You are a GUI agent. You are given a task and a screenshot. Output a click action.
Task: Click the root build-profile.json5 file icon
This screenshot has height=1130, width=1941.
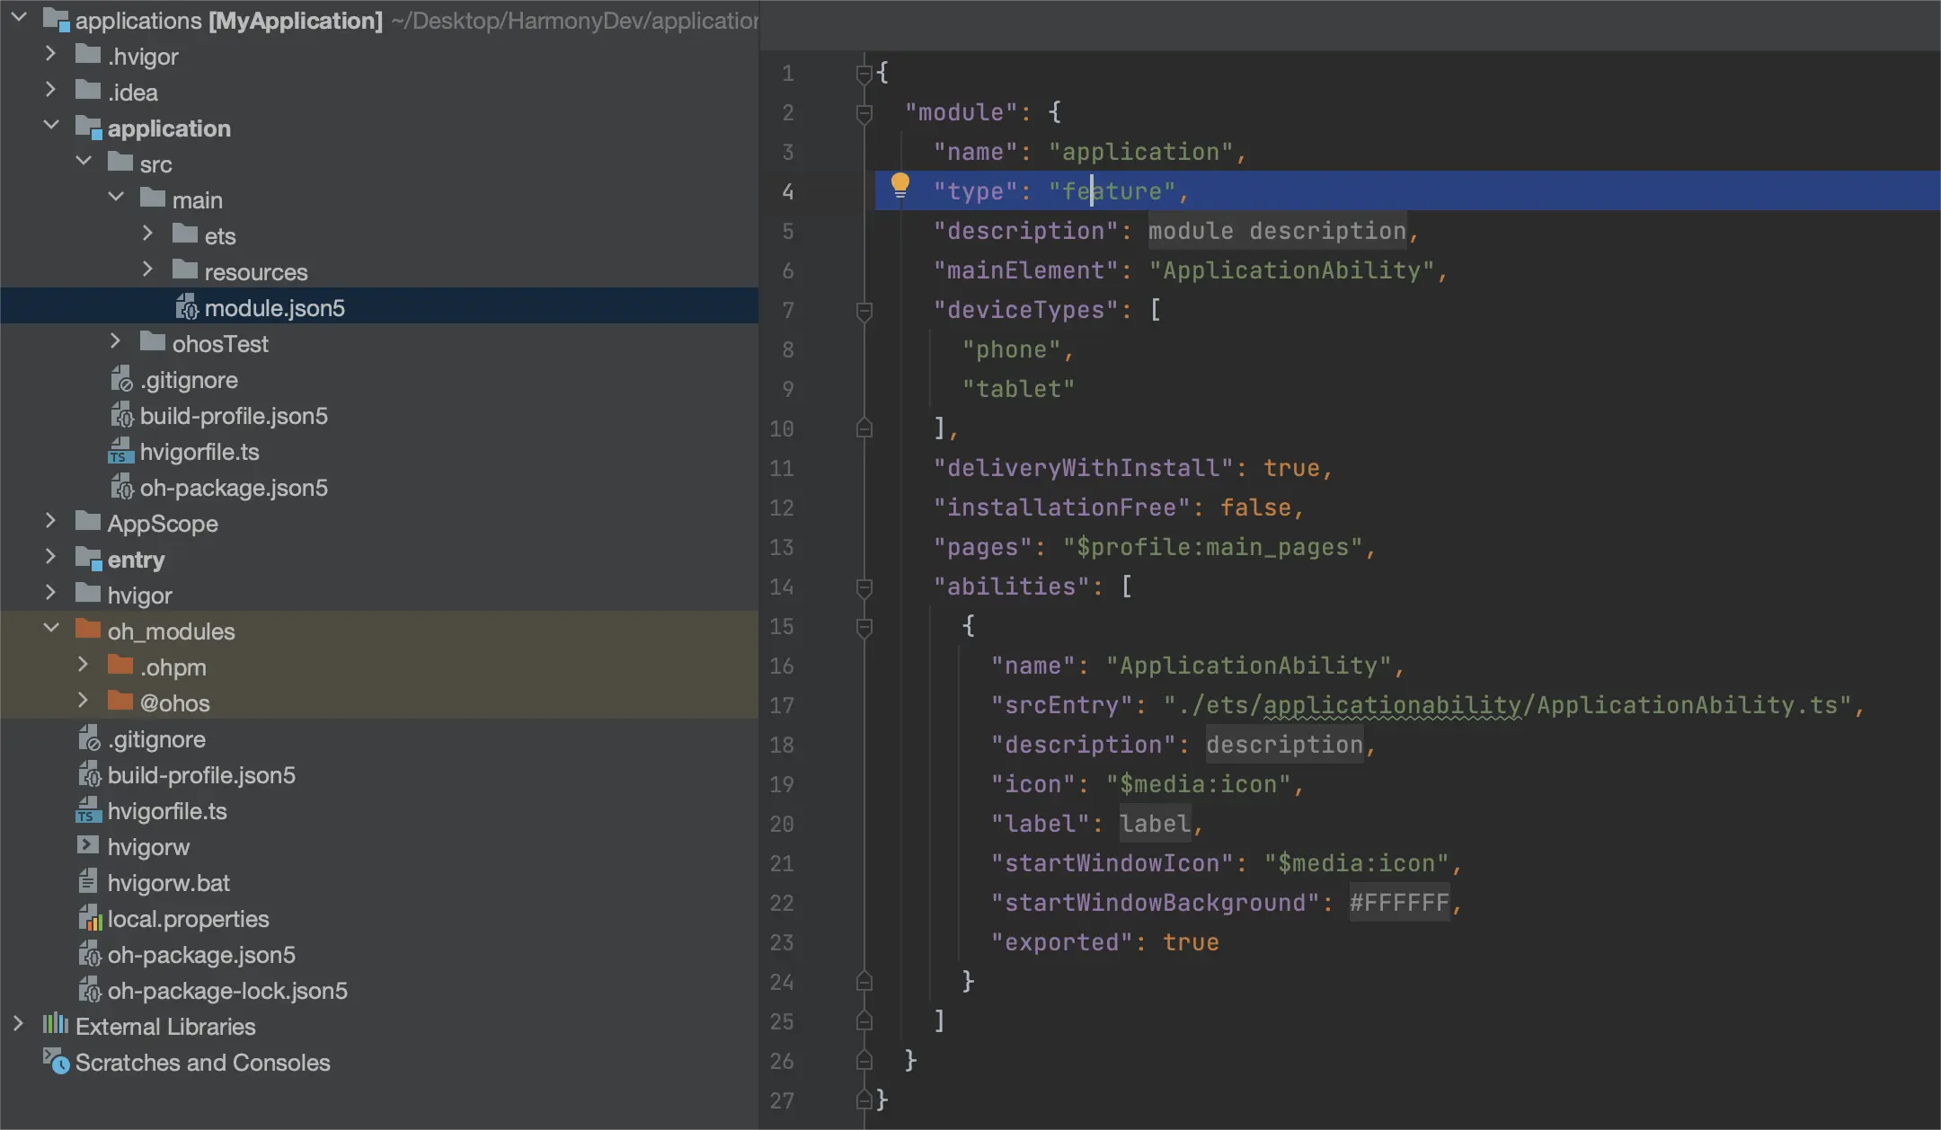[90, 774]
